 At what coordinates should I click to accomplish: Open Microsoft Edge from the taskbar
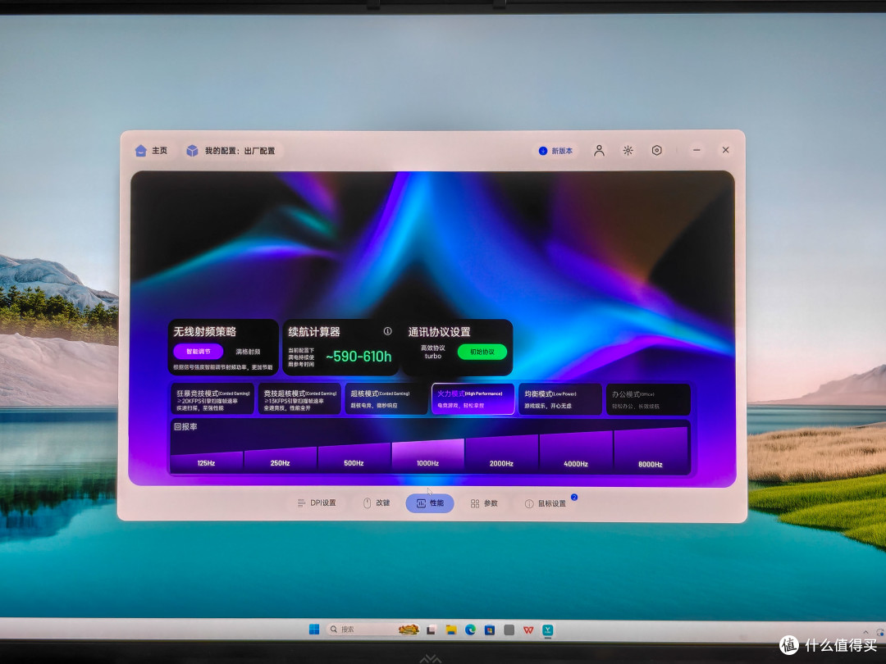coord(470,630)
